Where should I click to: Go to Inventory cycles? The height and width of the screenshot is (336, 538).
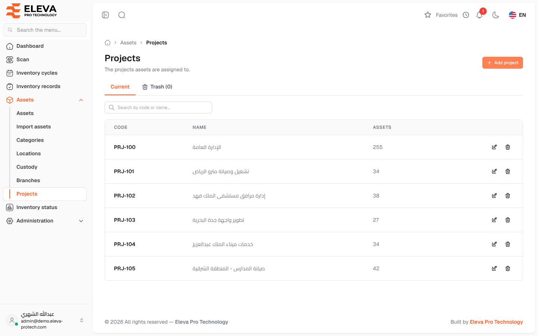click(x=45, y=73)
